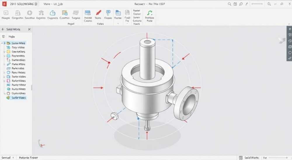
Task: Select the green curve FiveMpes Pufa tool
Action: 150,13
